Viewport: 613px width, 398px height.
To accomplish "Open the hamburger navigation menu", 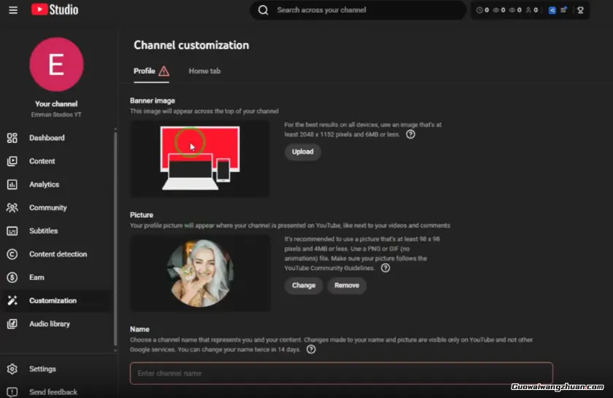I will tap(13, 10).
